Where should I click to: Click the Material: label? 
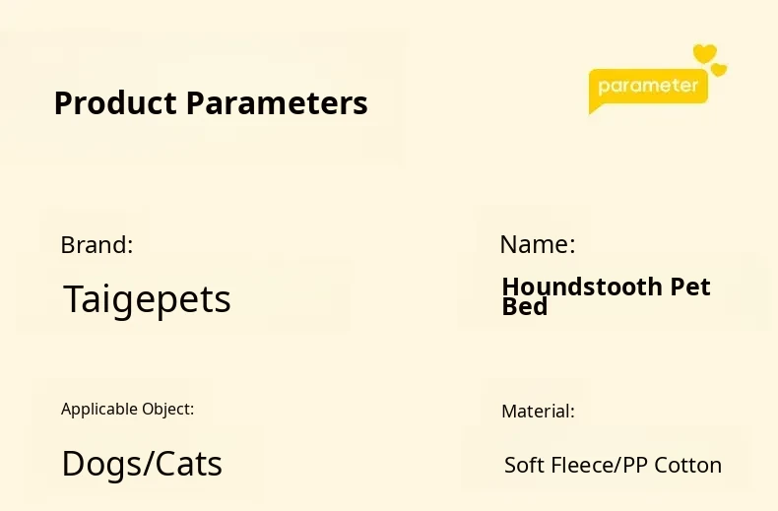pos(538,412)
